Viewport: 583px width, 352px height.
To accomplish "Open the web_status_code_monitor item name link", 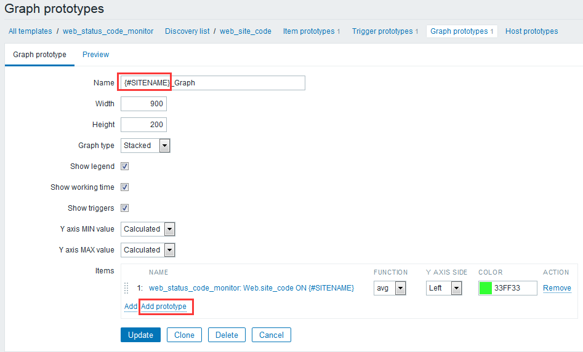I will (251, 288).
